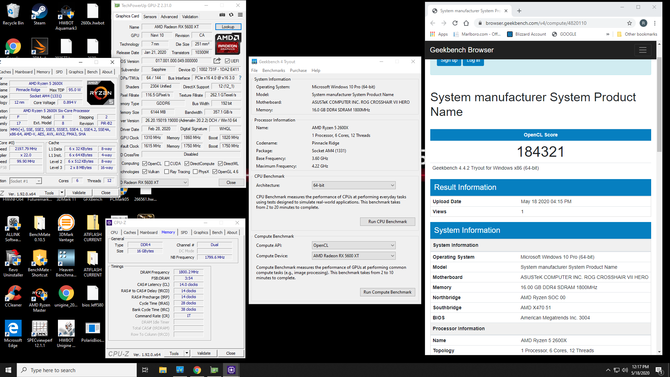Click the GPU-Z BIOS export share icon
The width and height of the screenshot is (670, 377).
(x=217, y=61)
